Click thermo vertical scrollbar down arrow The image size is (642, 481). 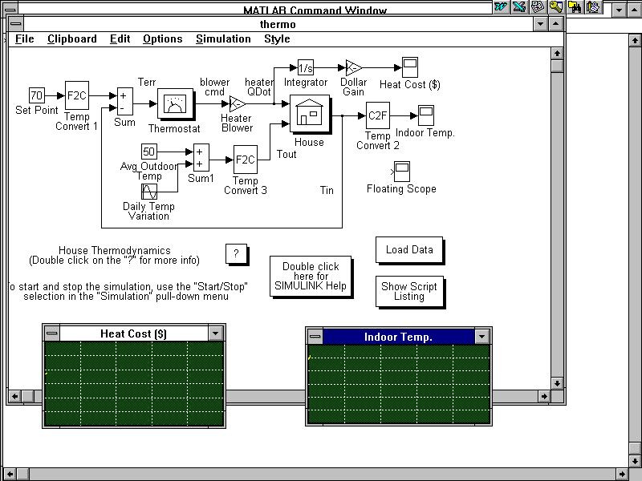[557, 383]
